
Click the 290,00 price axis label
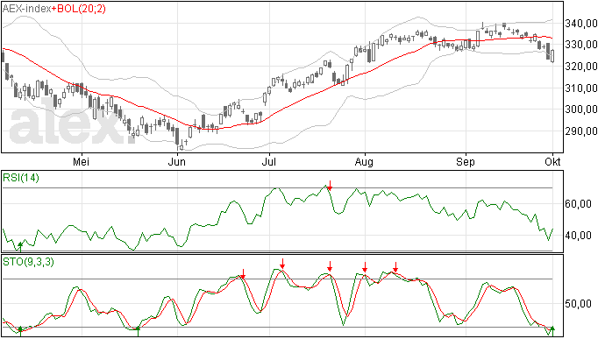(581, 131)
